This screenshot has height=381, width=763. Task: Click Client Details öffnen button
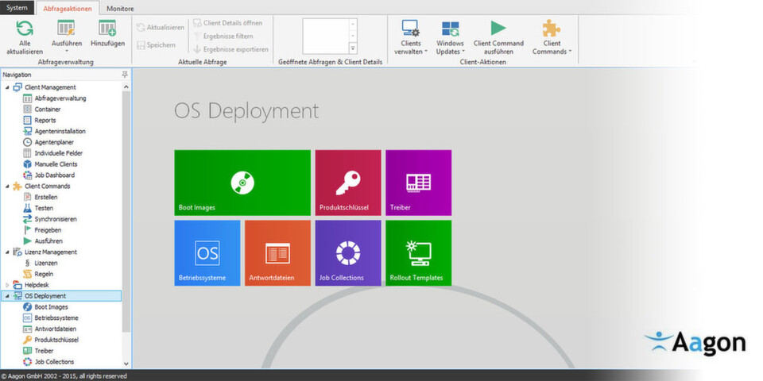(x=228, y=23)
